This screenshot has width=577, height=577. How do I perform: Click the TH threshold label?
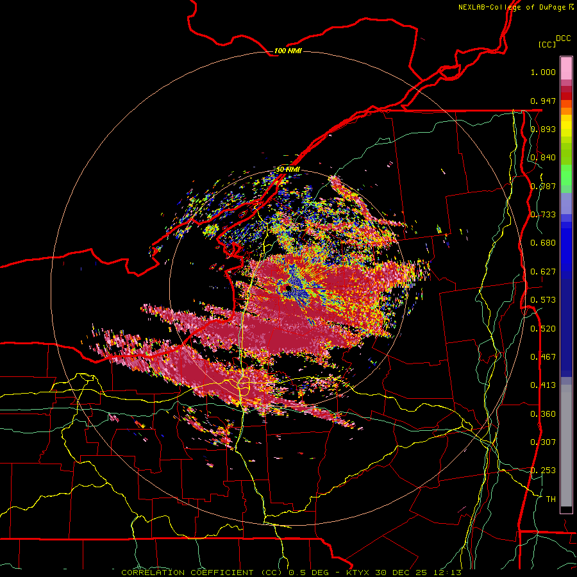coord(551,499)
